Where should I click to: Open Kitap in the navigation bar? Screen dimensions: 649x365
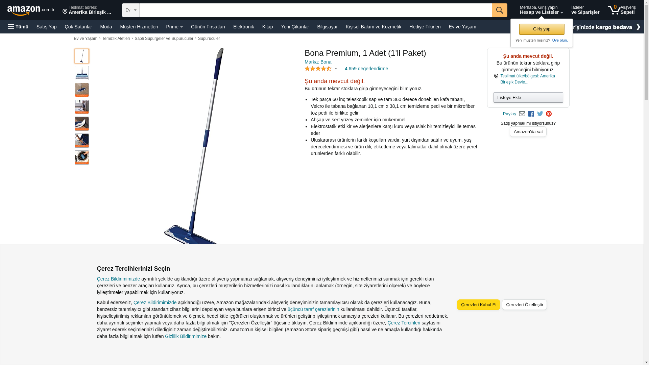click(268, 27)
